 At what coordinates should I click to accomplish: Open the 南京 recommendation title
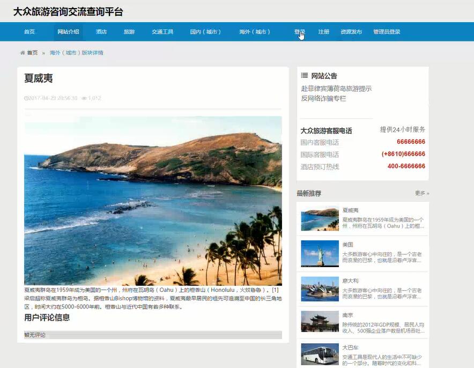347,315
